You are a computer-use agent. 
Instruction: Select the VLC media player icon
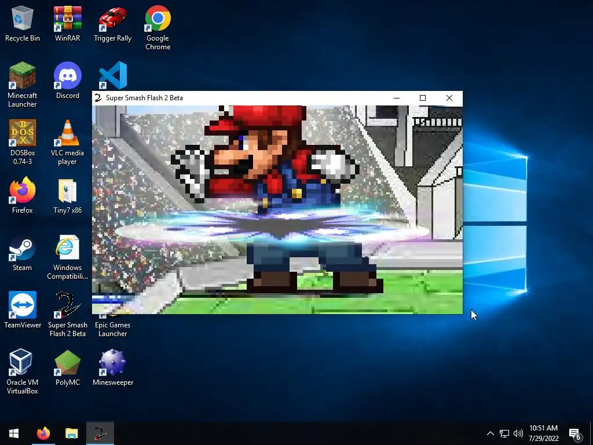(x=67, y=143)
